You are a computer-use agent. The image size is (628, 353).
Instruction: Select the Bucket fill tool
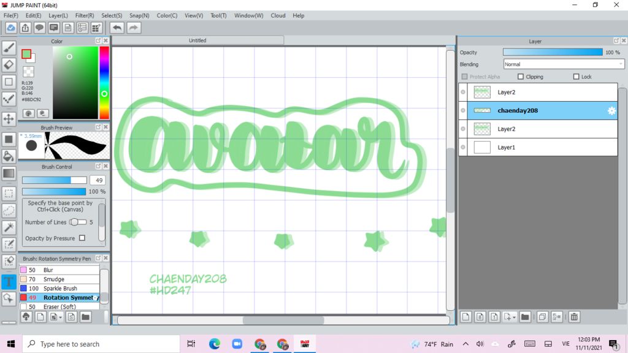point(9,156)
